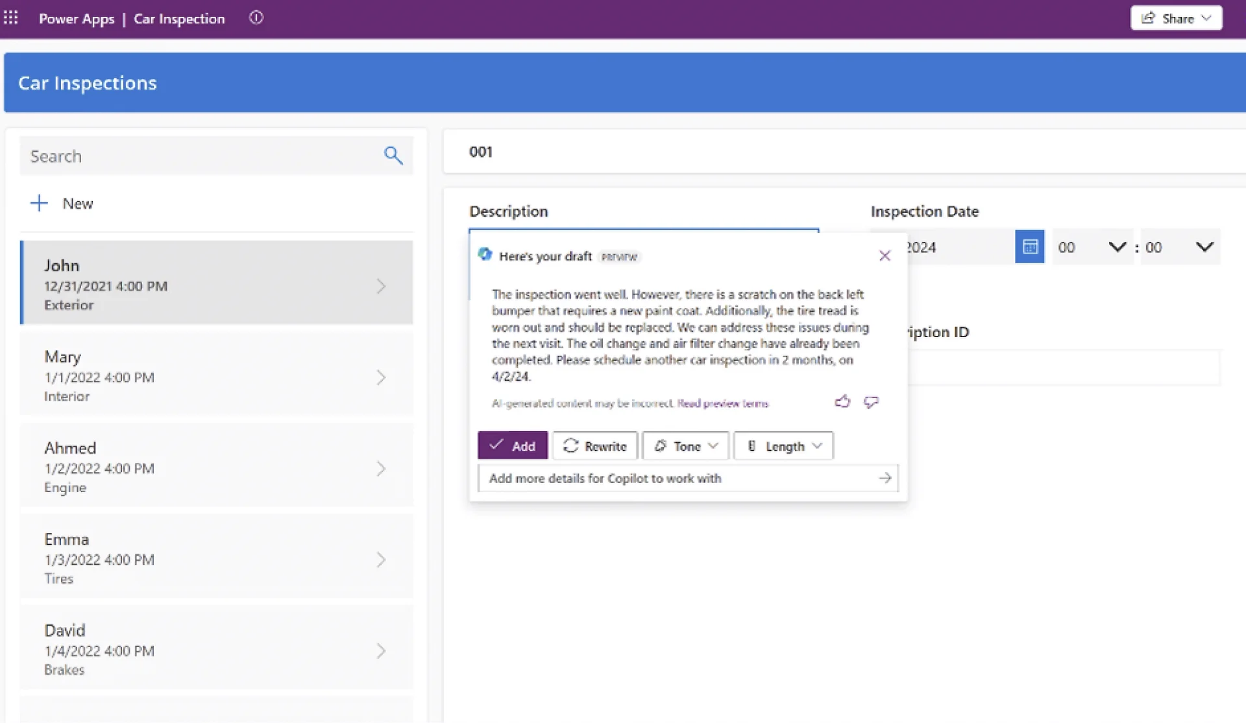Screen dimensions: 1246x723
Task: Open the app launcher waffle icon
Action: (x=11, y=18)
